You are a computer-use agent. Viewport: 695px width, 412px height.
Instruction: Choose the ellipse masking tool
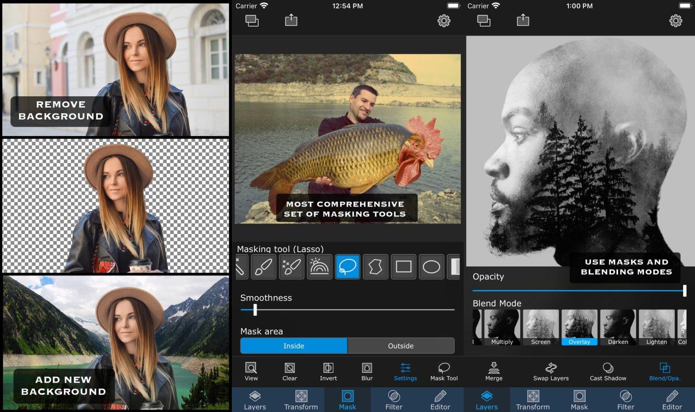(x=431, y=267)
